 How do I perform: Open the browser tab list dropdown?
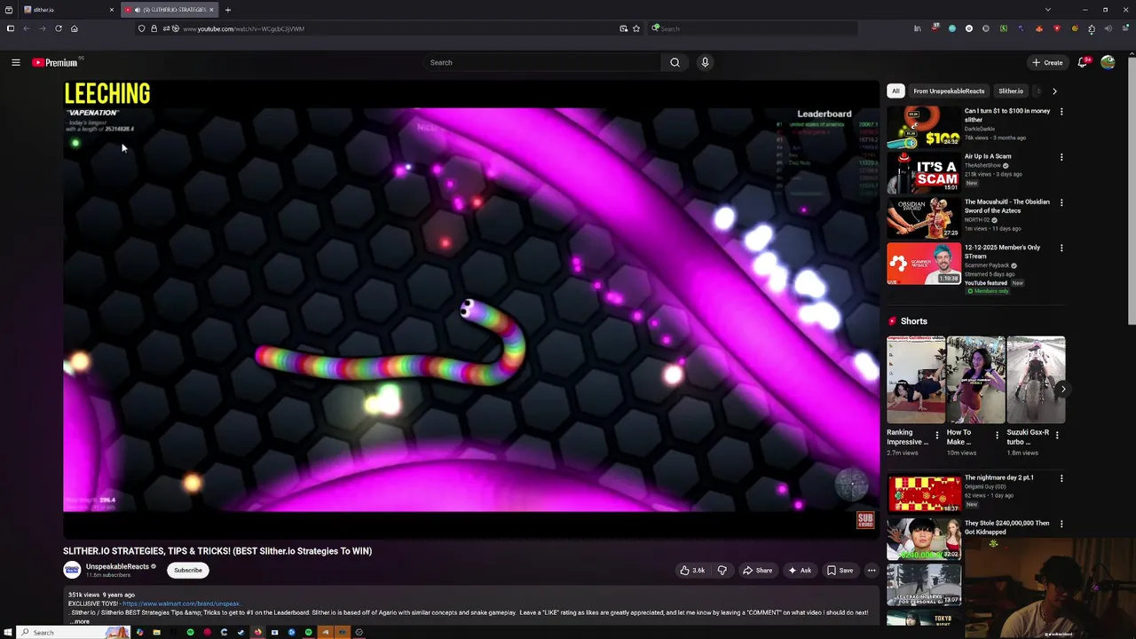coord(1048,10)
